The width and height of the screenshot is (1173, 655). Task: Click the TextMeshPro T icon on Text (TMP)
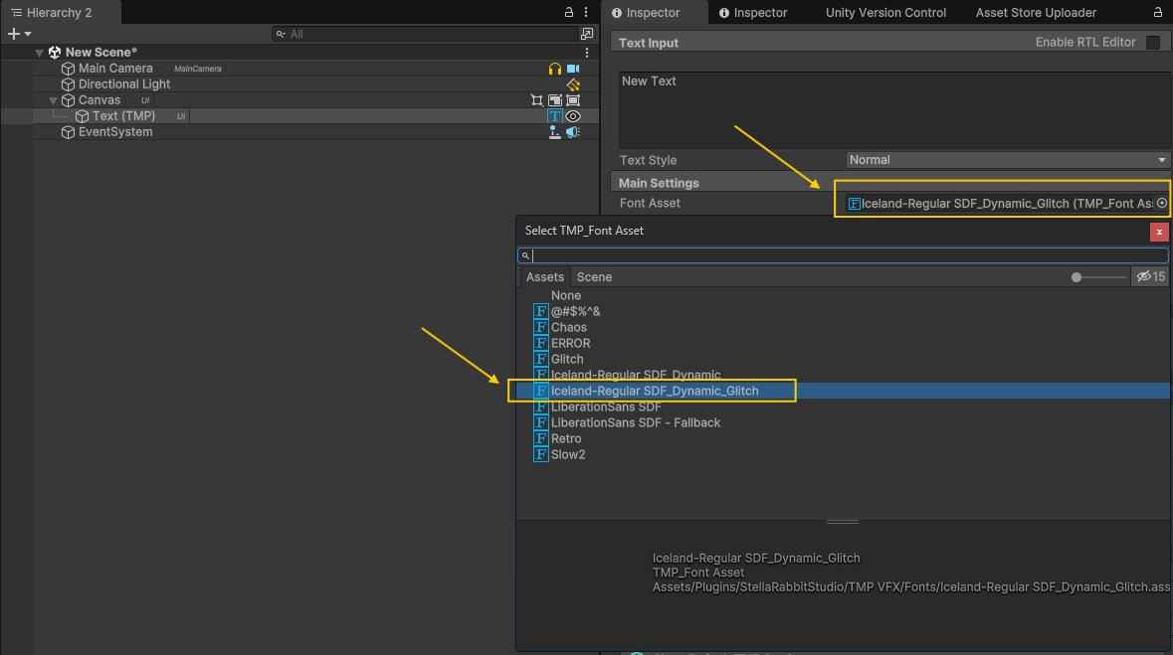555,116
